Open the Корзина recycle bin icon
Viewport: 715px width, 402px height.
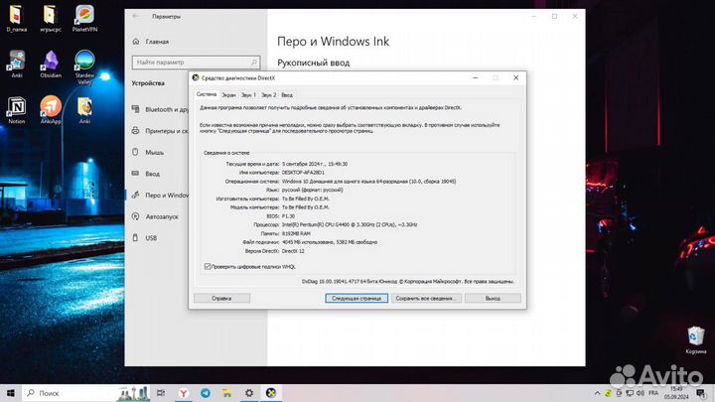(x=696, y=335)
